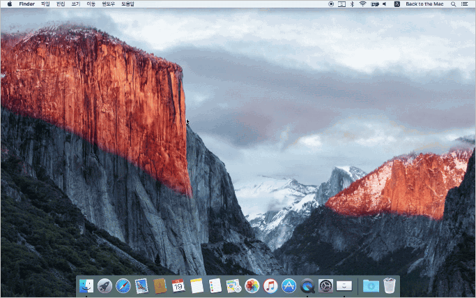Image resolution: width=476 pixels, height=298 pixels.
Task: Open the Trash in Dock
Action: 390,286
